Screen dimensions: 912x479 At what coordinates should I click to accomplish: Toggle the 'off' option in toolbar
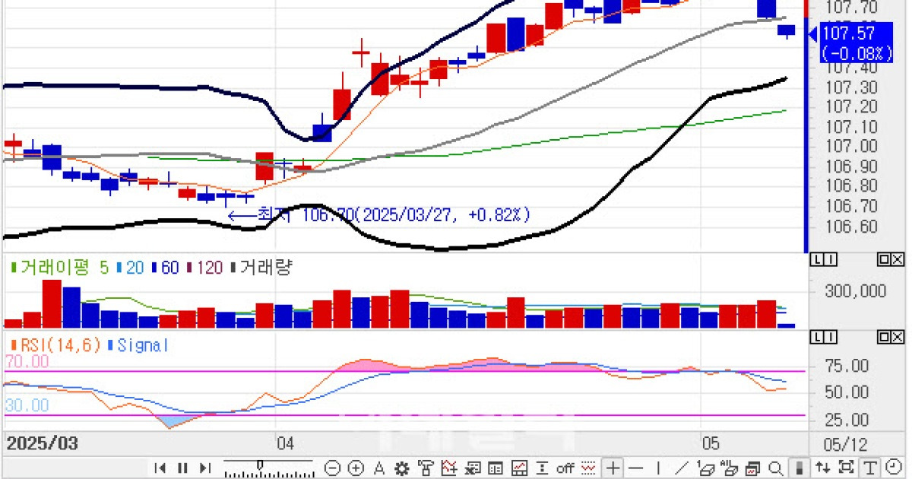pos(565,468)
